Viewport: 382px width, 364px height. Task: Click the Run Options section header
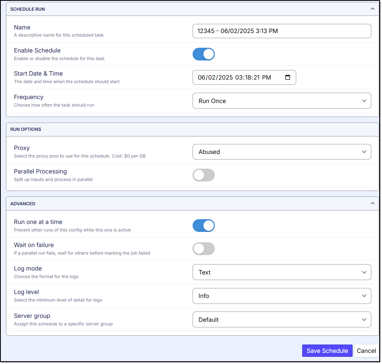coord(26,129)
